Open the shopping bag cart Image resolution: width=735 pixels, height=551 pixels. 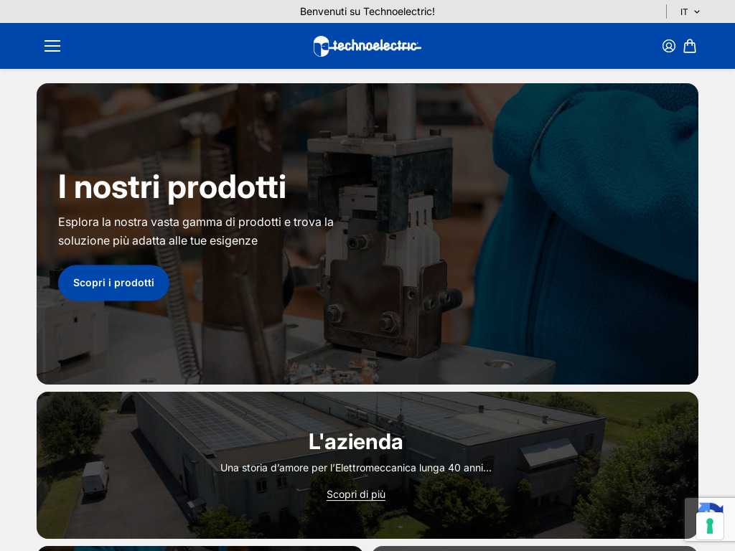[x=690, y=46]
